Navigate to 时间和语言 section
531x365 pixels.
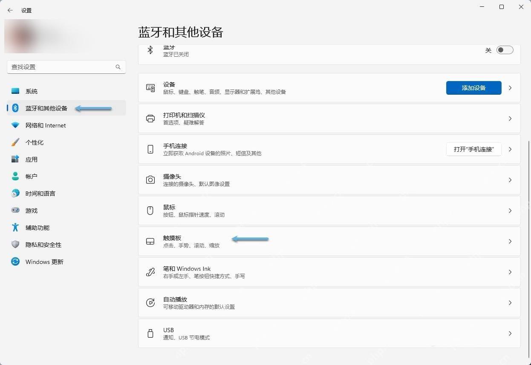tap(66, 194)
